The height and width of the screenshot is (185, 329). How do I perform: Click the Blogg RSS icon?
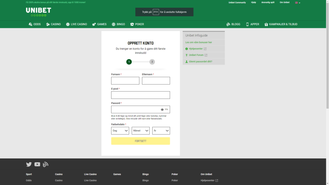(x=228, y=24)
